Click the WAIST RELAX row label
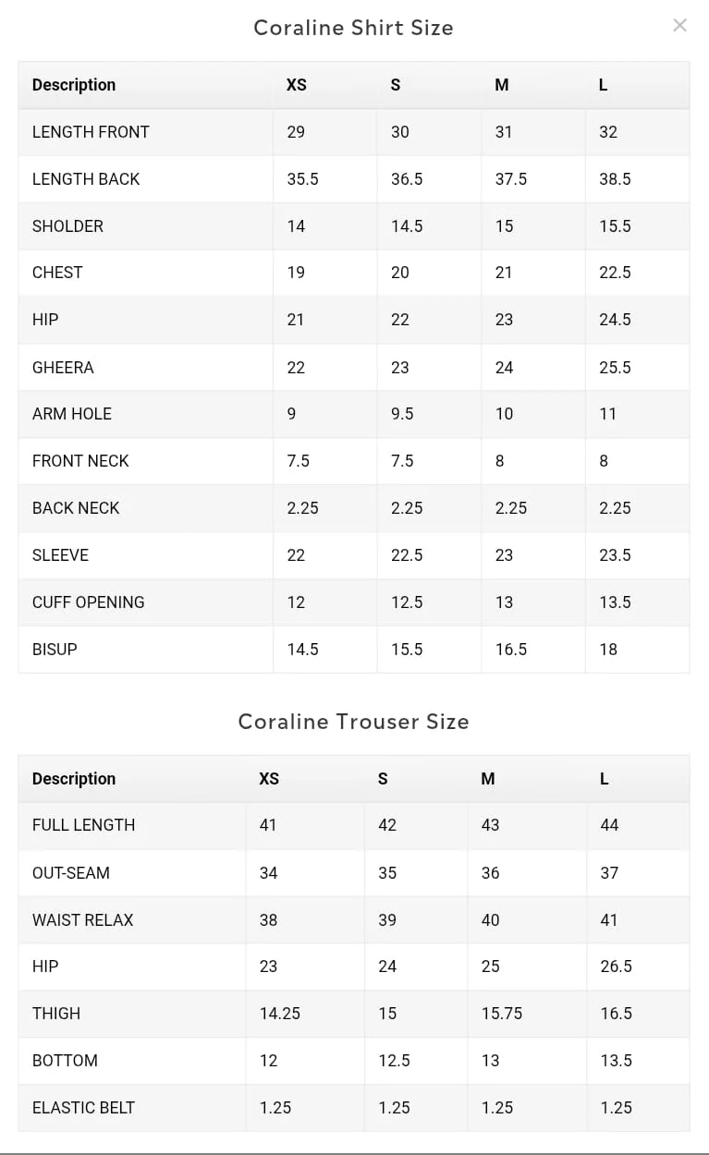Image resolution: width=709 pixels, height=1155 pixels. point(82,920)
